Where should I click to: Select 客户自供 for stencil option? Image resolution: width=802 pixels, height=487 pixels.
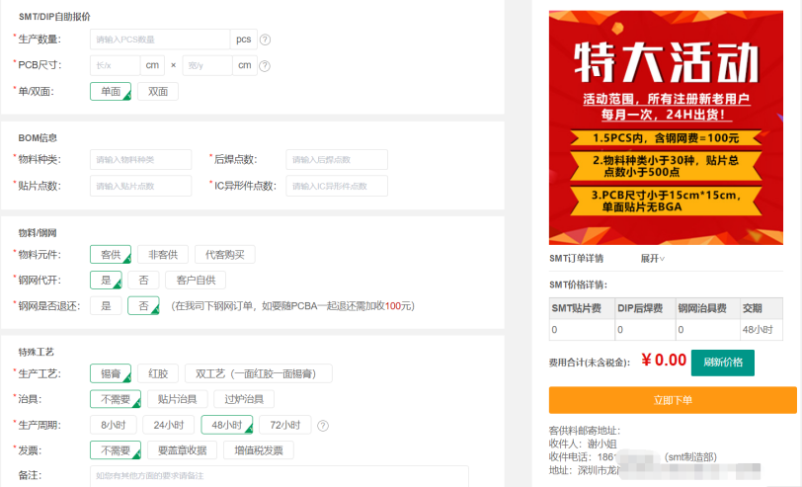click(x=196, y=280)
